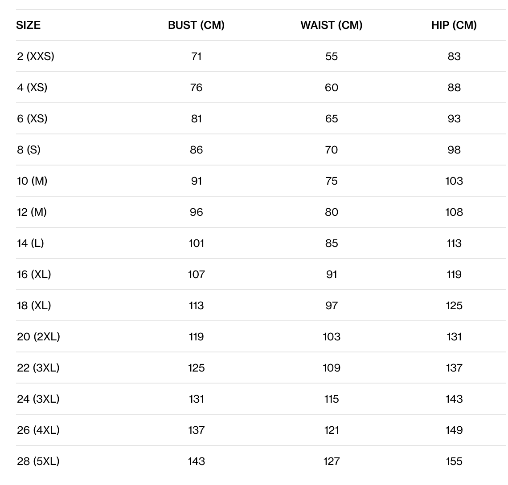Click waist value 97 for size 18

pos(332,306)
